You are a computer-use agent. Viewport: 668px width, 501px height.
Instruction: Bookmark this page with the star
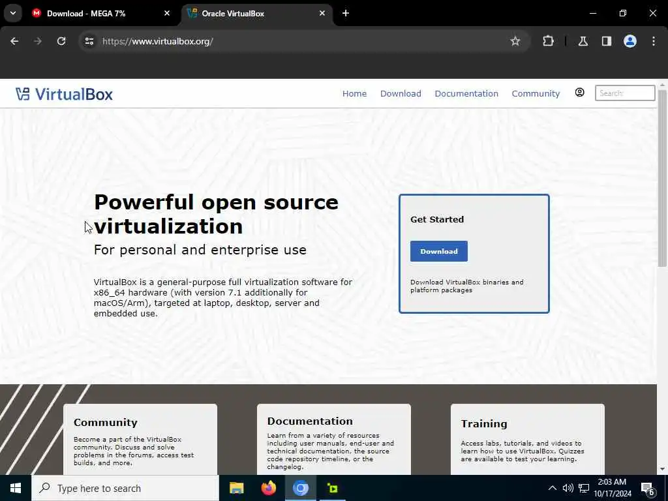tap(515, 41)
